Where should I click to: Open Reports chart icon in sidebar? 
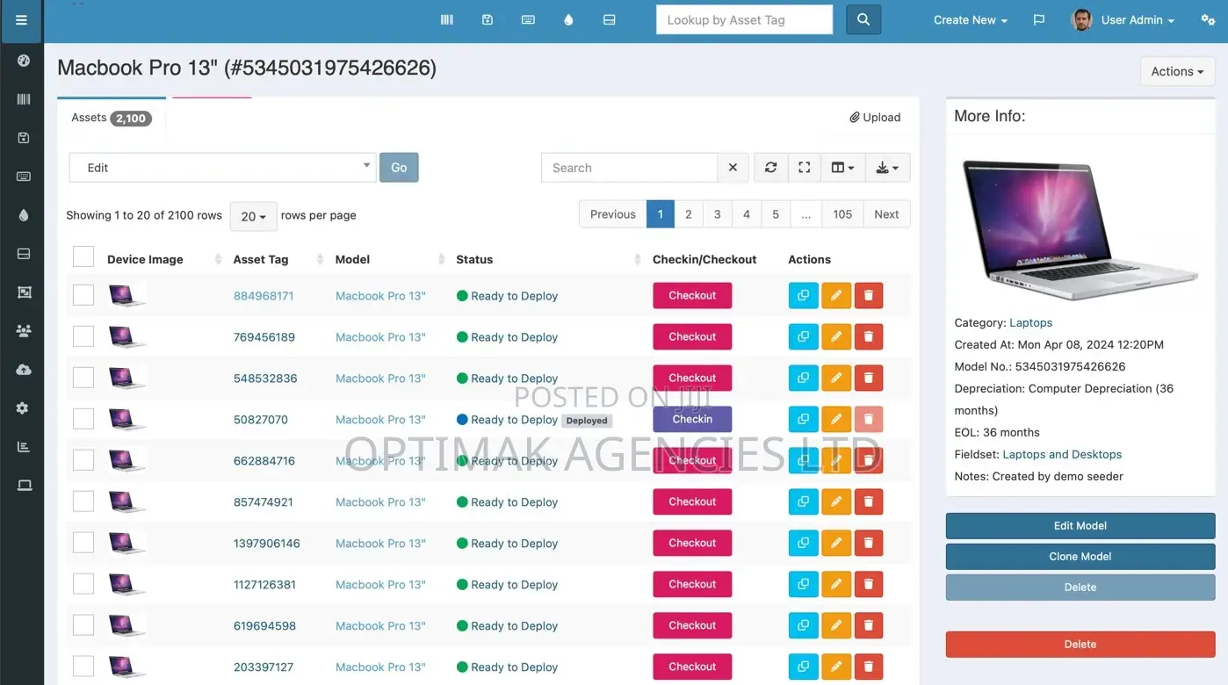click(24, 447)
